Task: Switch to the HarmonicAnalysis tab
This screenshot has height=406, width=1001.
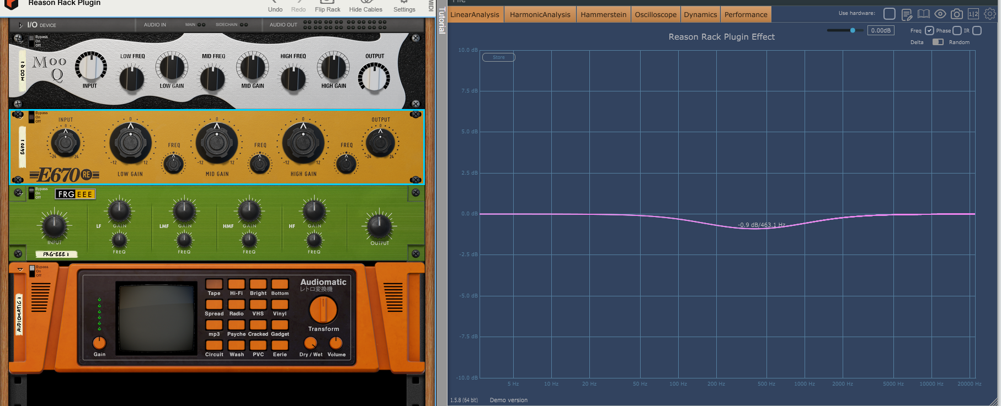Action: point(540,14)
